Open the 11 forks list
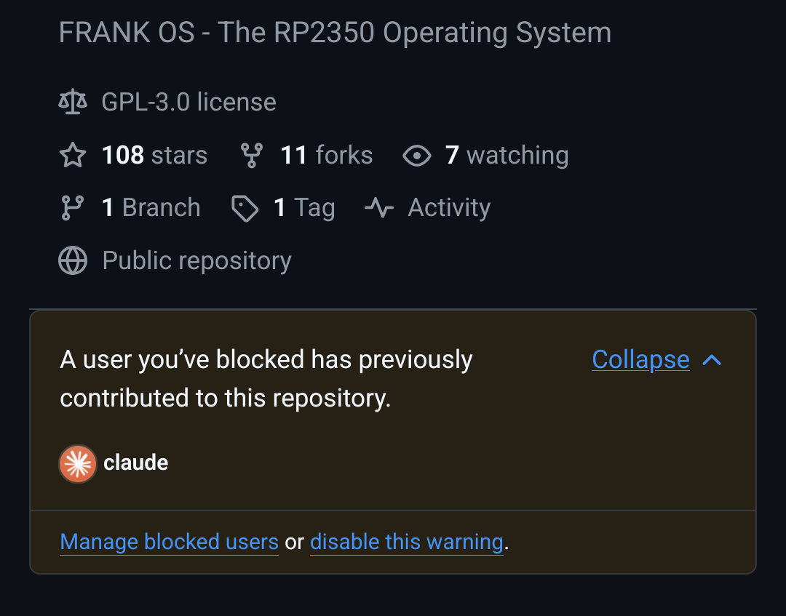Viewport: 786px width, 616px height. pos(325,154)
